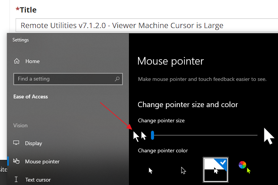Click into the Title text field
278x185 pixels.
[x=145, y=25]
